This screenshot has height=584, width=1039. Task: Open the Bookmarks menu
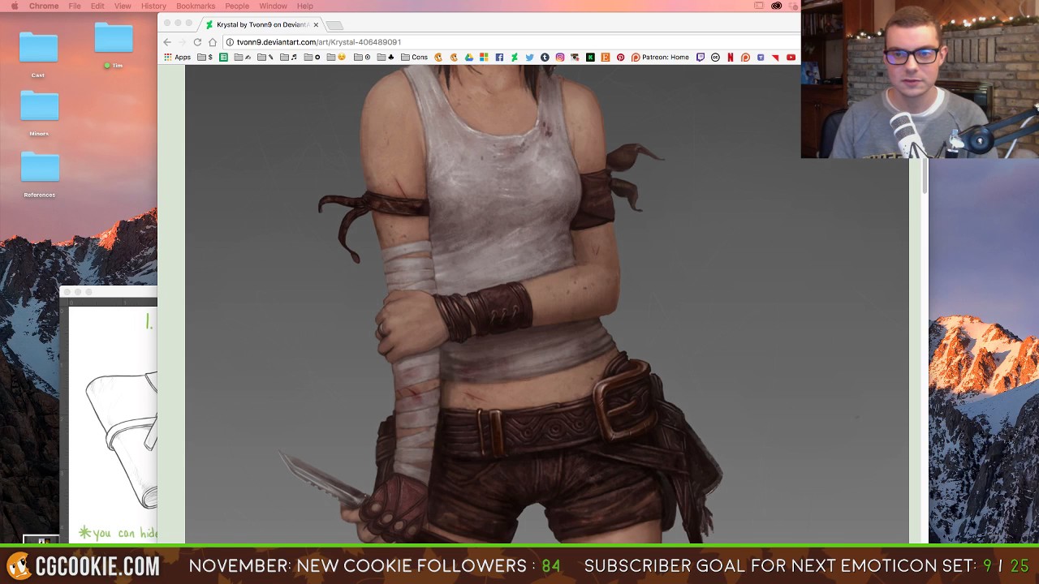(196, 6)
